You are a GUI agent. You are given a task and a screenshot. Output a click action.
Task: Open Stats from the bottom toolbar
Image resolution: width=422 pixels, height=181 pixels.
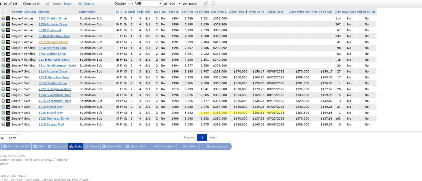(76, 147)
